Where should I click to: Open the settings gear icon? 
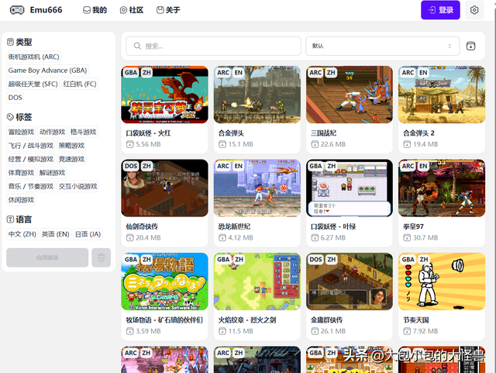(474, 10)
